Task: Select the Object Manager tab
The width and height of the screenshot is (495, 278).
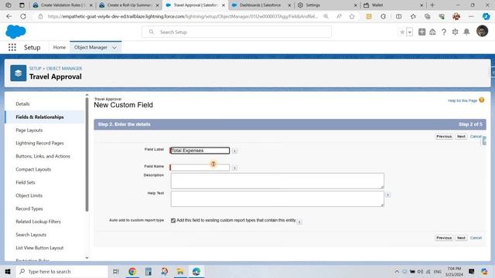Action: coord(90,47)
